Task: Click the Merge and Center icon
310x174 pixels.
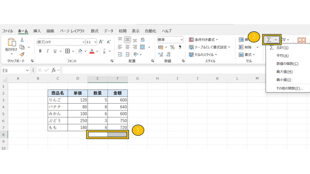Action: tap(142, 47)
